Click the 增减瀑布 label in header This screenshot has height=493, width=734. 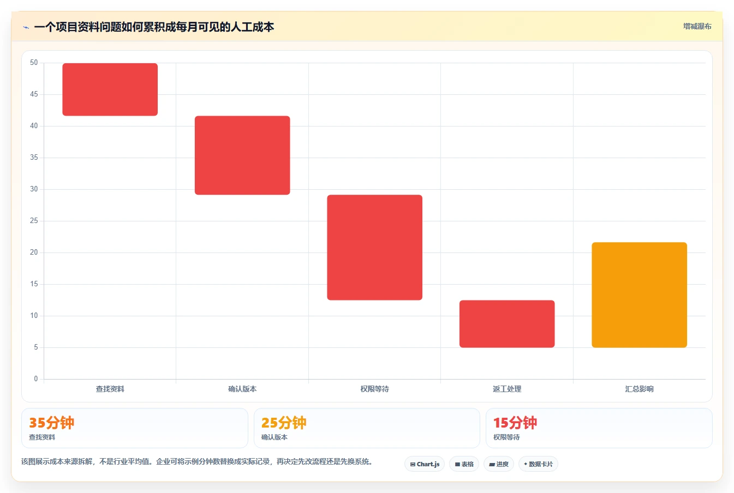tap(697, 26)
